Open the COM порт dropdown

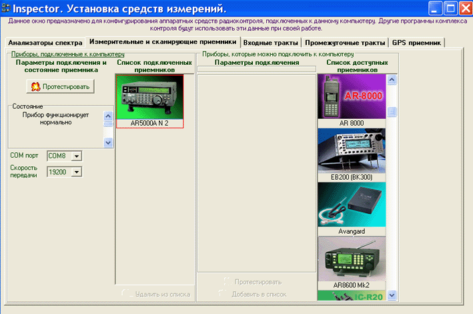tap(77, 156)
